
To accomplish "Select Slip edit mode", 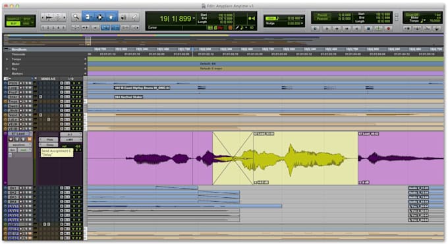I will [x=13, y=24].
